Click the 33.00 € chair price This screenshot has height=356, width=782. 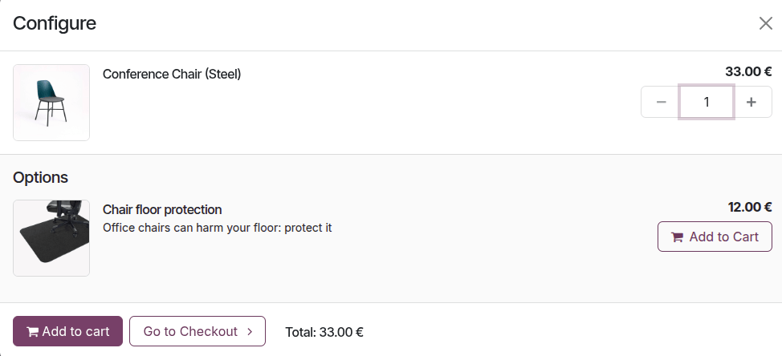tap(743, 71)
